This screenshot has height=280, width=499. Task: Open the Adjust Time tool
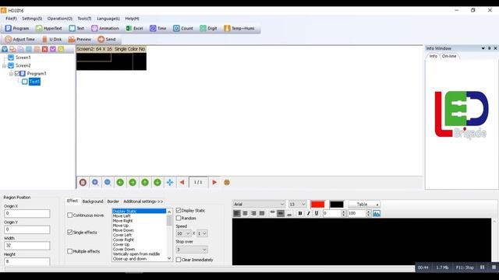pyautogui.click(x=19, y=39)
